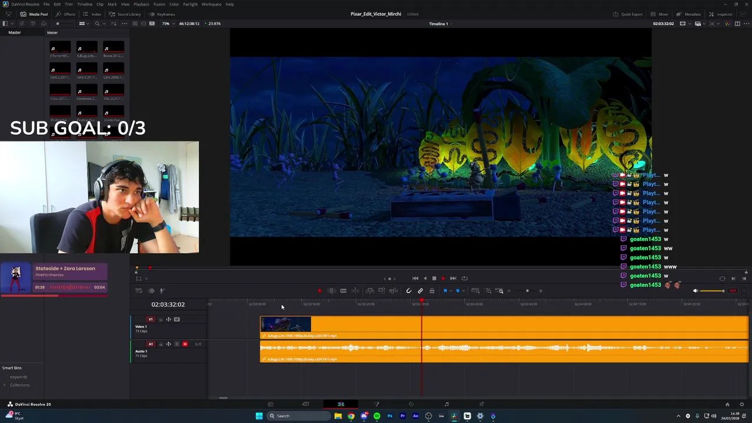Toggle loop playback
Viewport: 752px width, 423px height.
pos(464,278)
